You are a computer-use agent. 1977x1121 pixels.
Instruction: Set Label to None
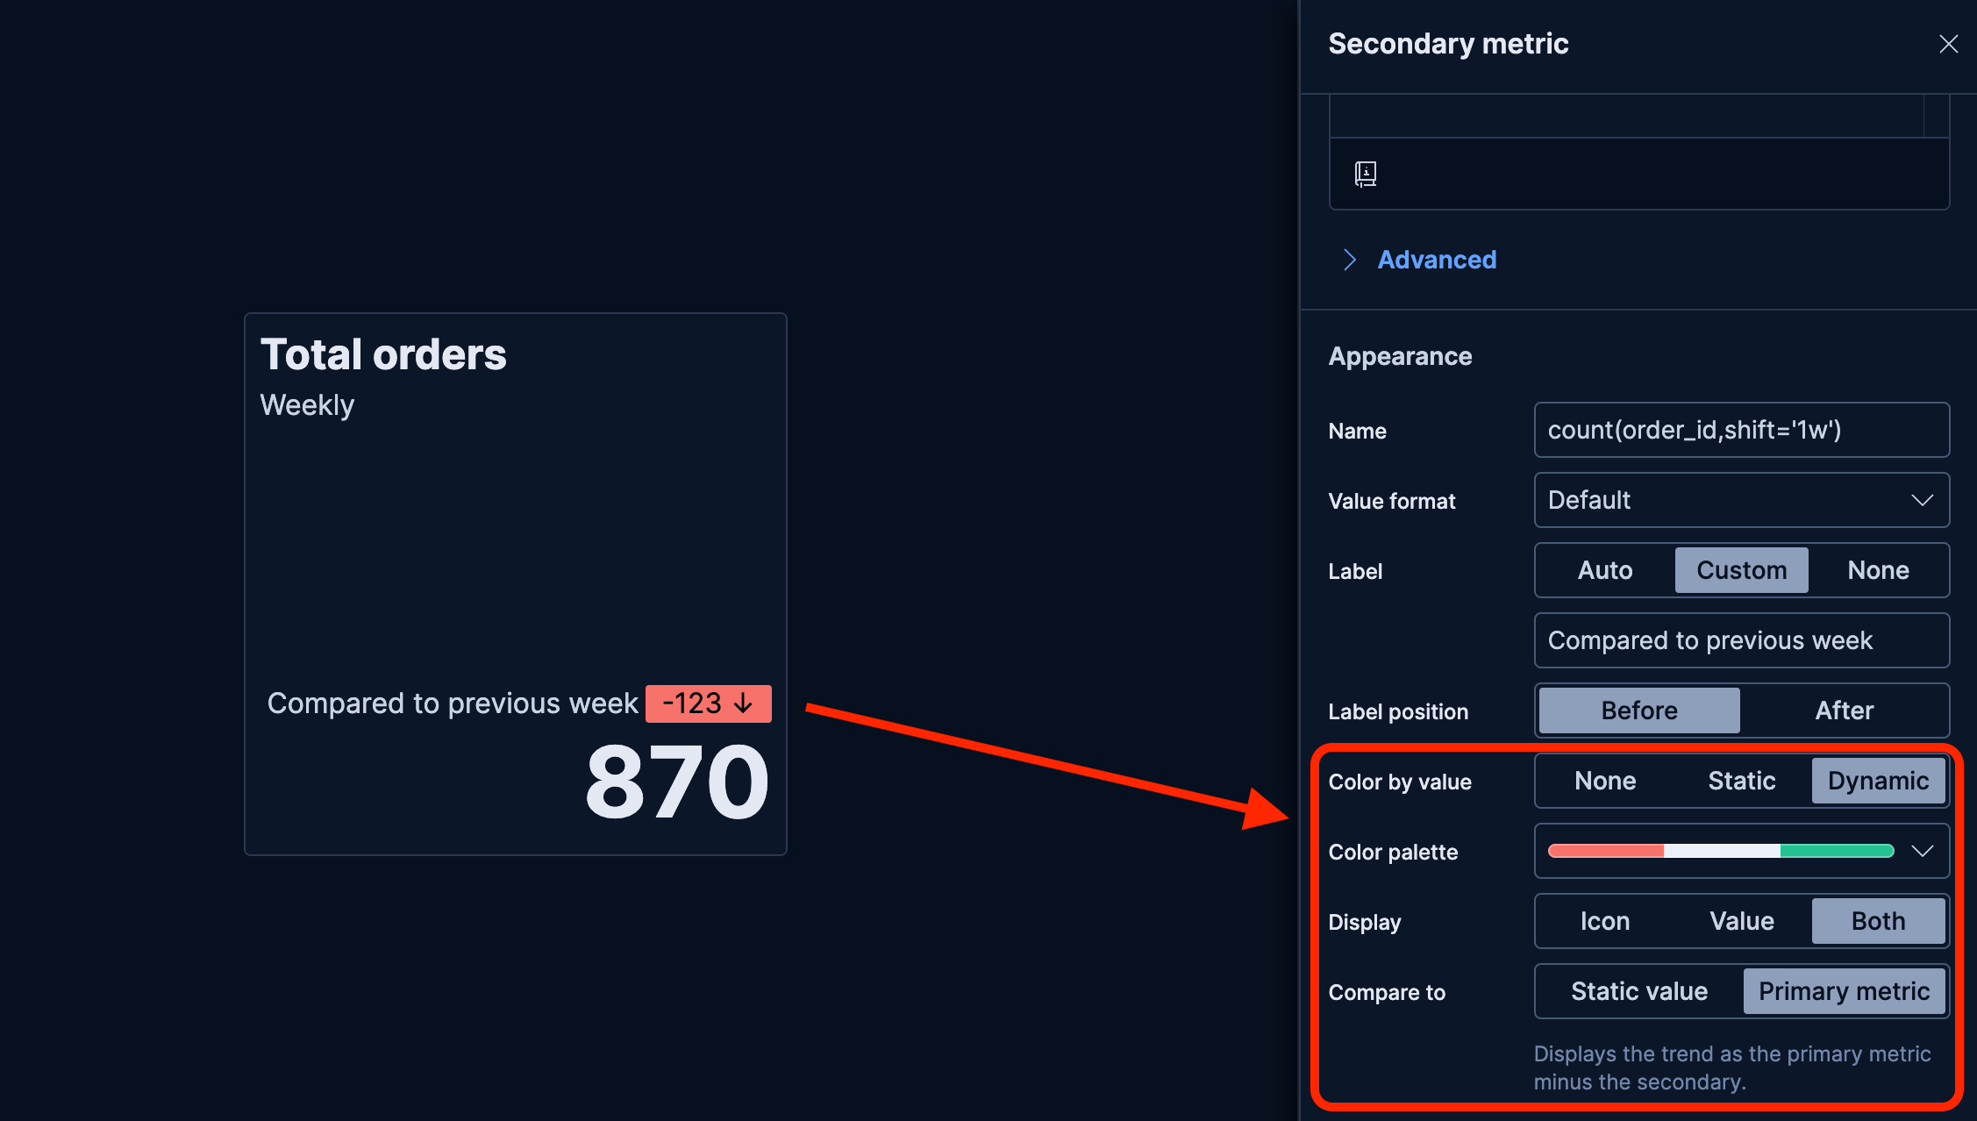(x=1878, y=569)
